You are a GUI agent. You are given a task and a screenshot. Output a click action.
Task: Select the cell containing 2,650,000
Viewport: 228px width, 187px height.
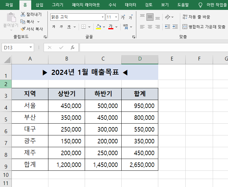point(140,165)
